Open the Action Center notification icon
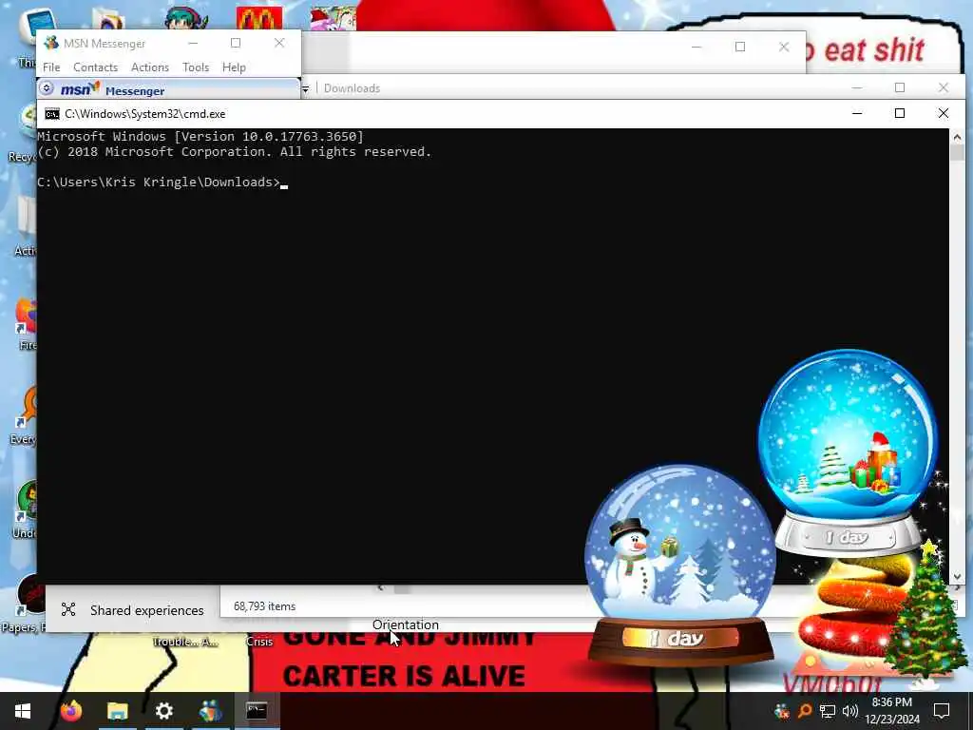Viewport: 973px width, 730px height. 942,711
